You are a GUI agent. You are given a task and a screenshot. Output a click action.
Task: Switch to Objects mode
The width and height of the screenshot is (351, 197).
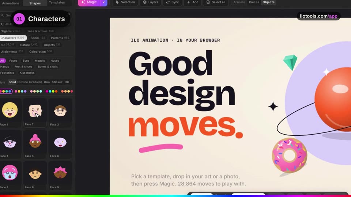pyautogui.click(x=268, y=2)
